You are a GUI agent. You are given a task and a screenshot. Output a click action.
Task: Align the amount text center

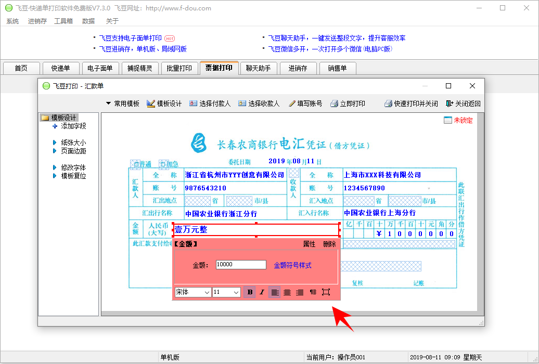287,292
